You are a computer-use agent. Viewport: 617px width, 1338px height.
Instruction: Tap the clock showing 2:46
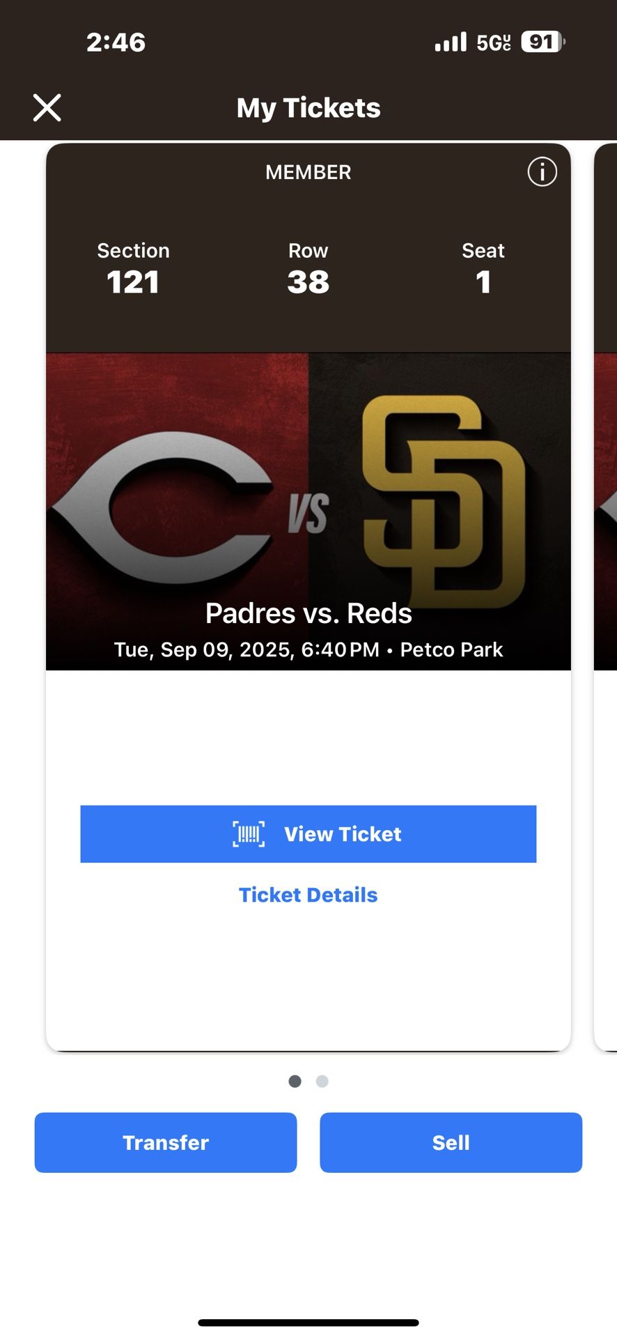point(116,43)
